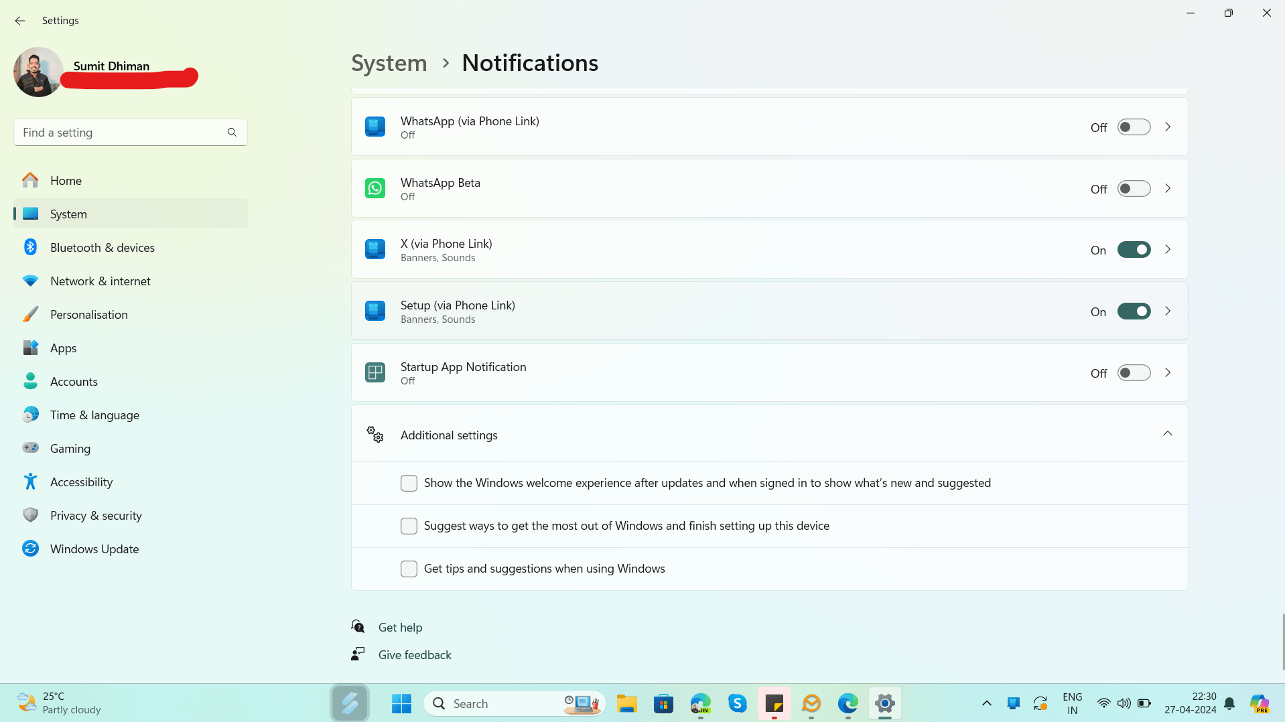
Task: Click ENG IN language indicator
Action: tap(1073, 703)
